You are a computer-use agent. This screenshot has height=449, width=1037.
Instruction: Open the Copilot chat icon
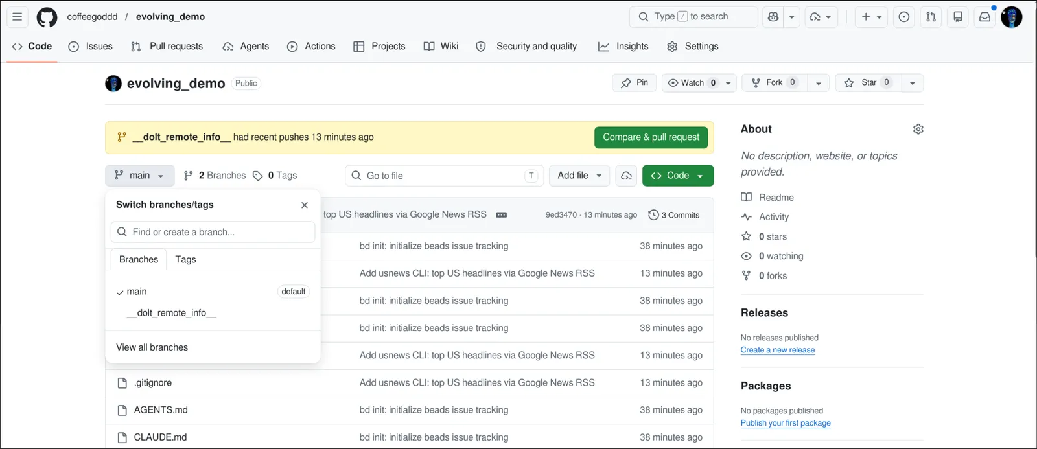[773, 17]
